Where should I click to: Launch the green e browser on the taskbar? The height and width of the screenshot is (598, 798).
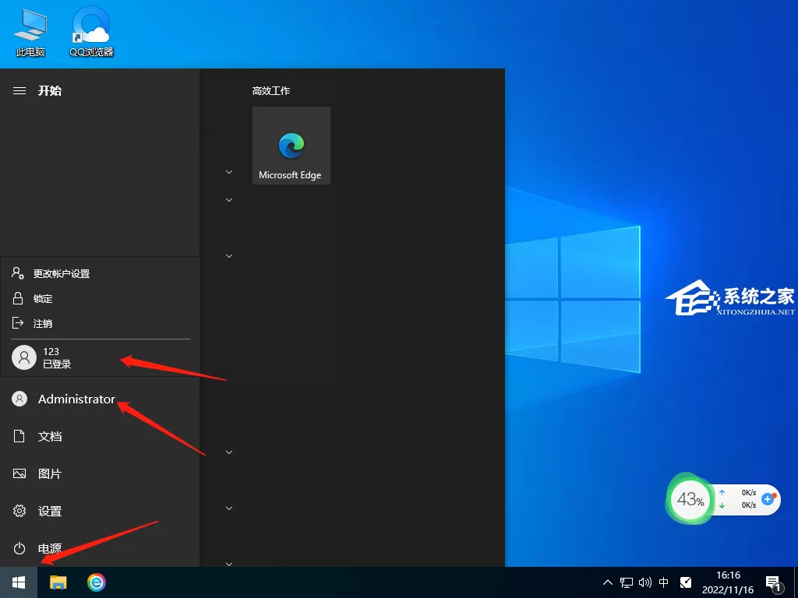96,582
